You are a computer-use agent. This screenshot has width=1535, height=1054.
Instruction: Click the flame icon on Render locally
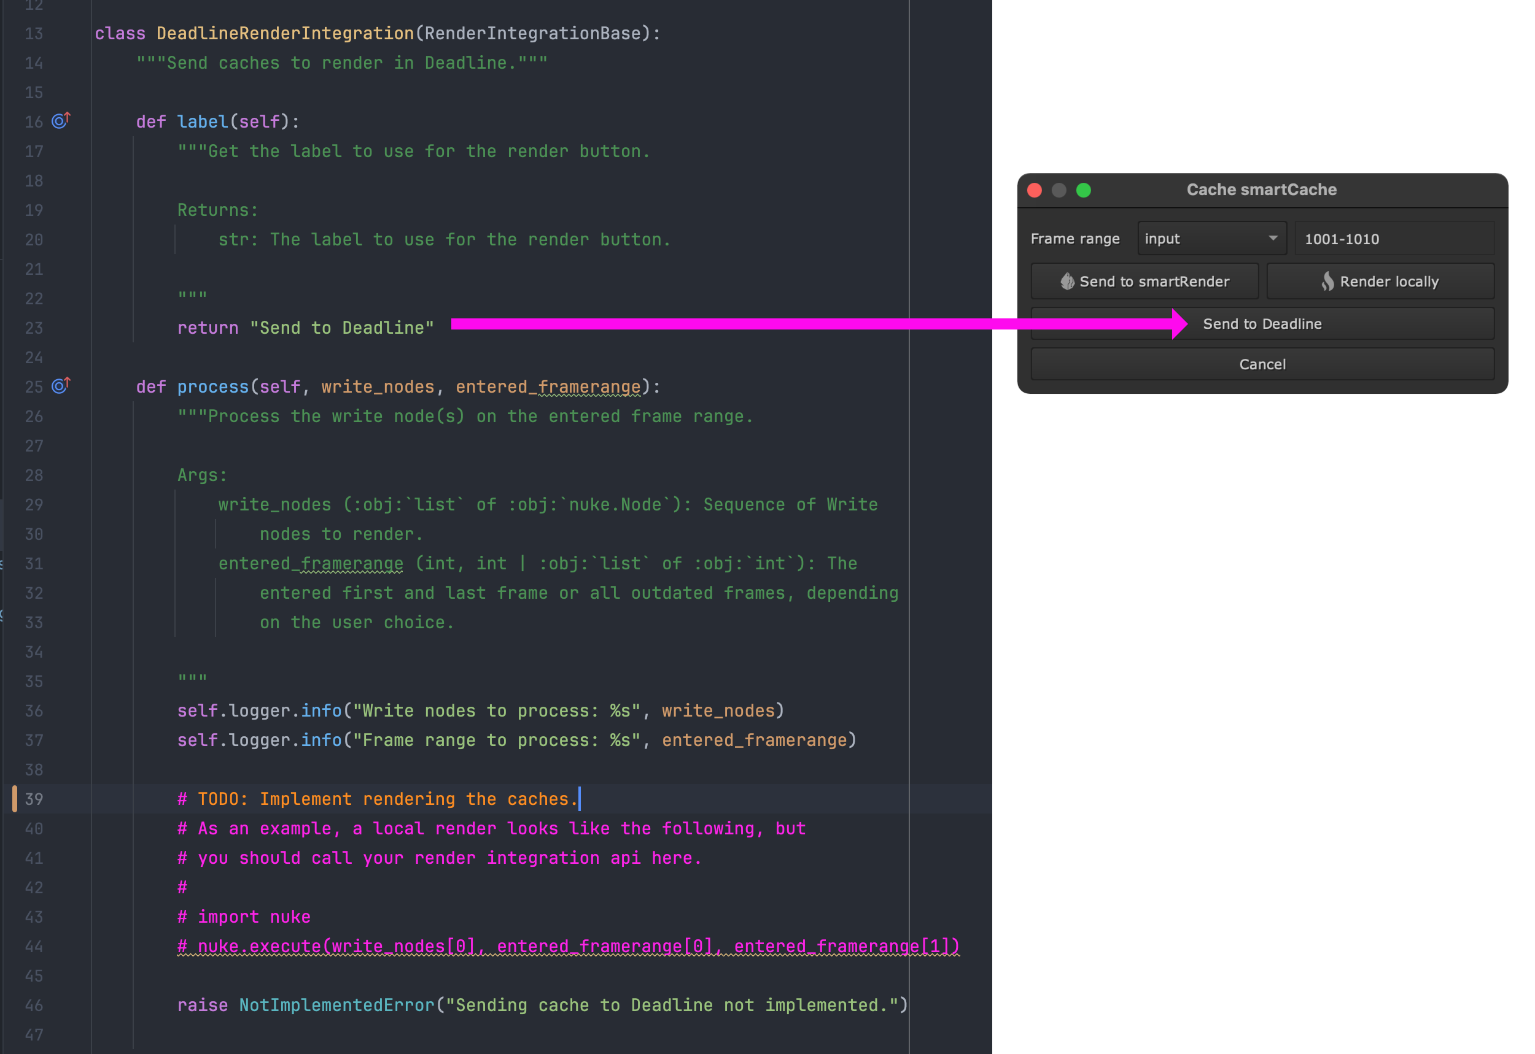click(1326, 280)
